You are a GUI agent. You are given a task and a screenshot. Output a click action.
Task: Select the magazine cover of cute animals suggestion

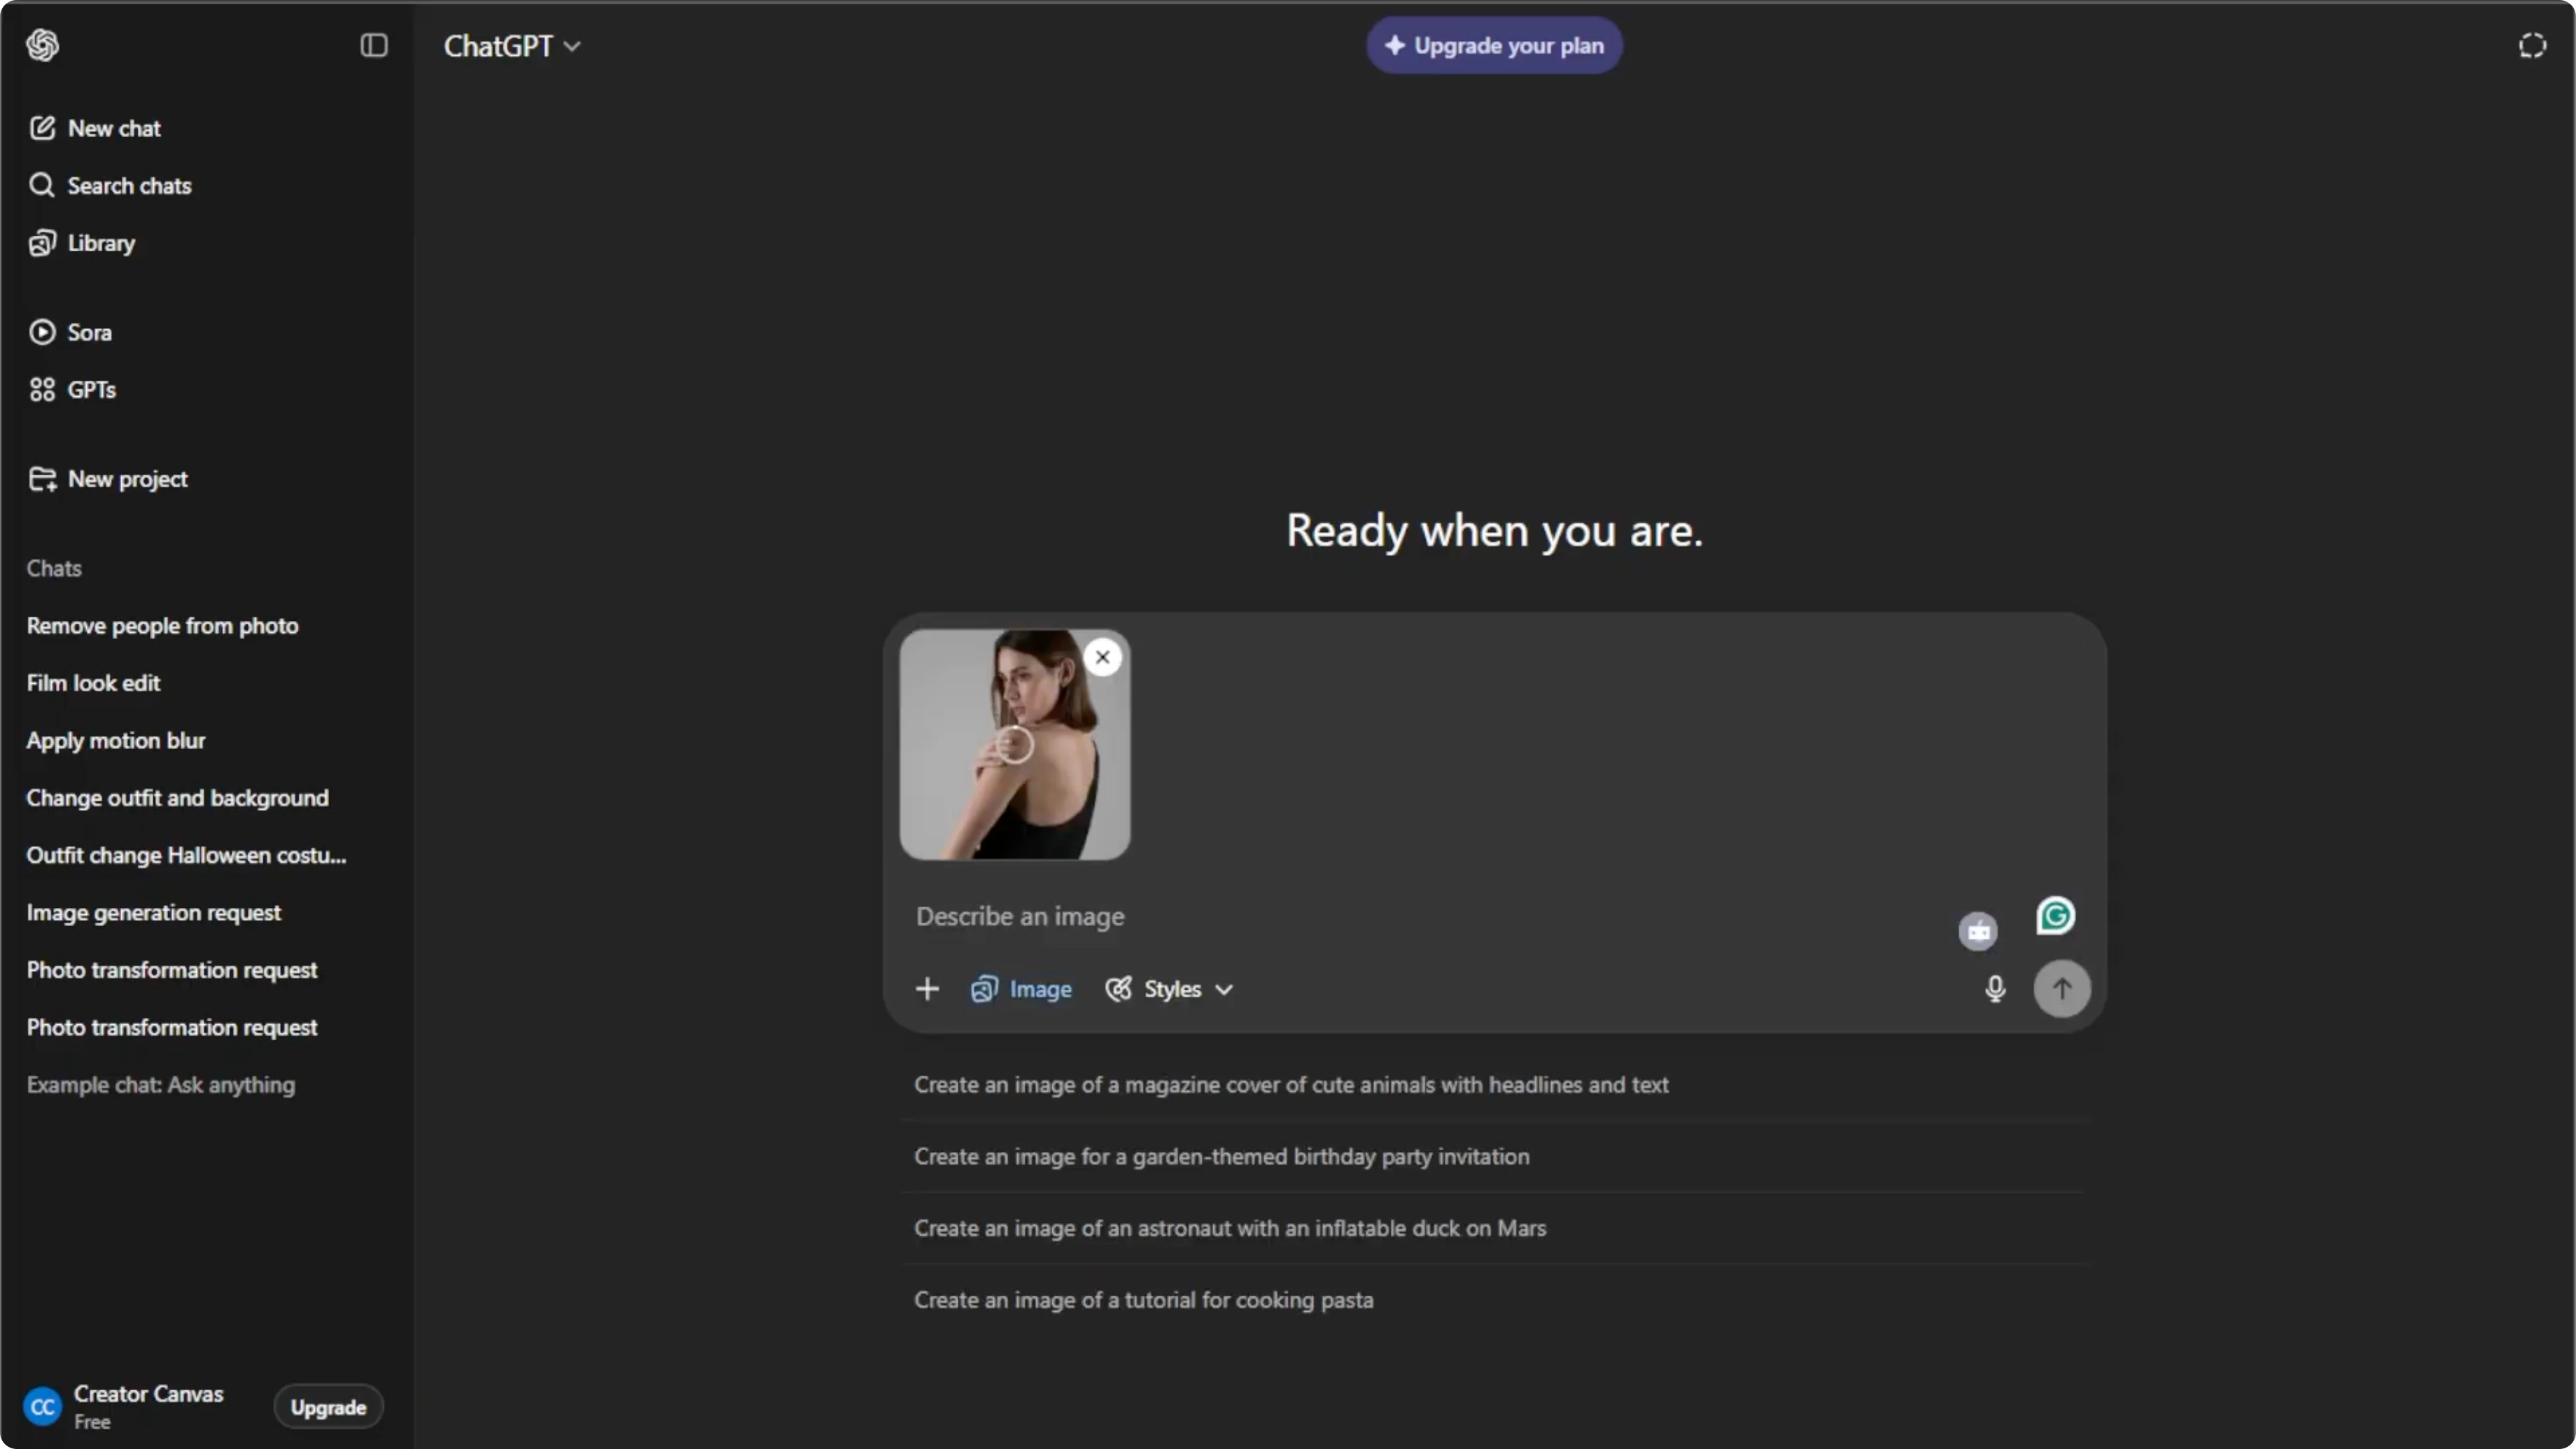pyautogui.click(x=1495, y=1085)
